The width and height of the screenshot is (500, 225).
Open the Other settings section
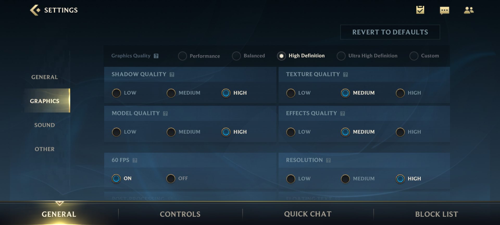pyautogui.click(x=45, y=149)
